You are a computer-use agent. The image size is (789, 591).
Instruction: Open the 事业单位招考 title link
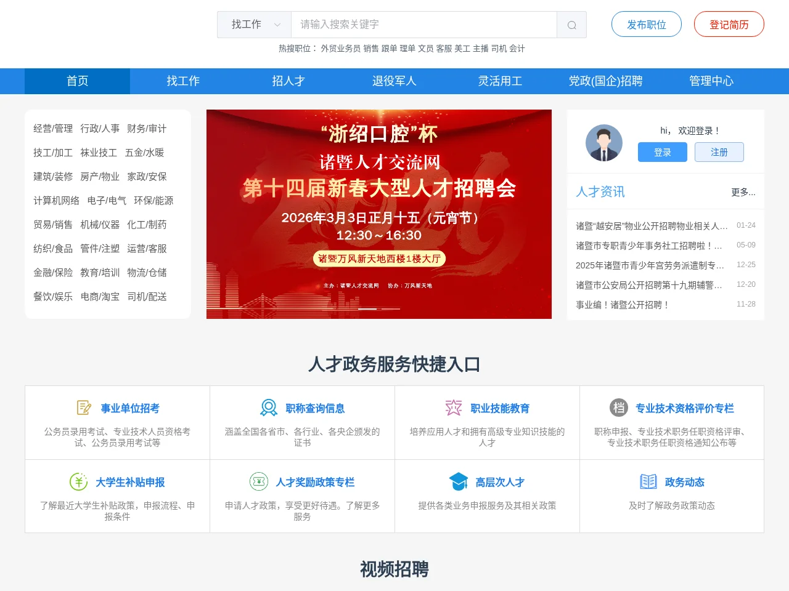point(130,408)
